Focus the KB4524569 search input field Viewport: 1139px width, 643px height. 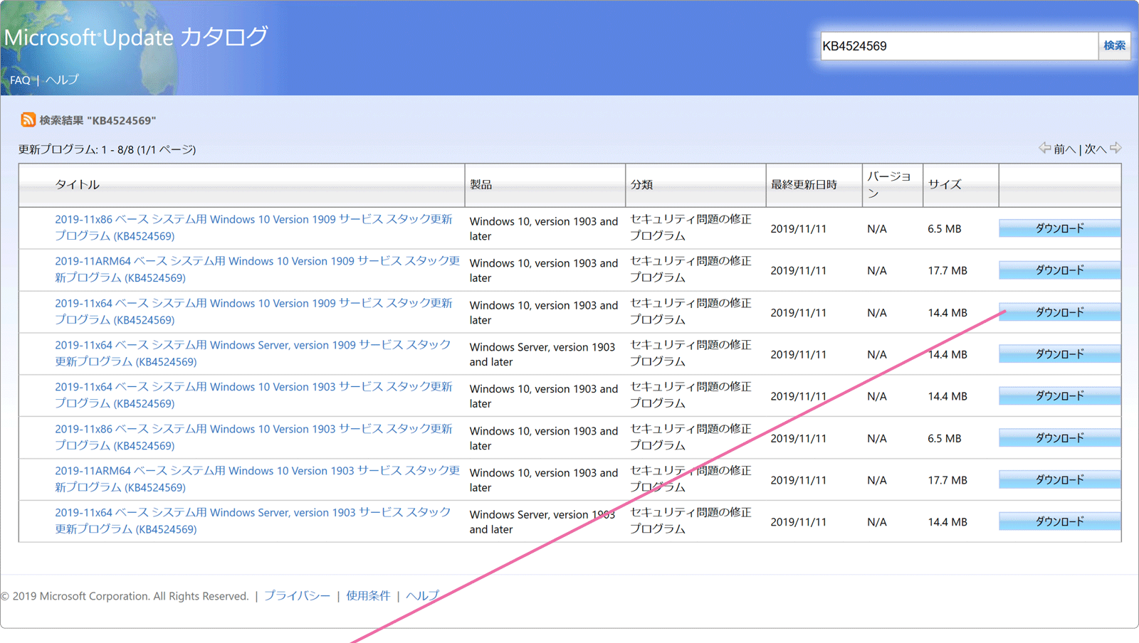click(959, 46)
